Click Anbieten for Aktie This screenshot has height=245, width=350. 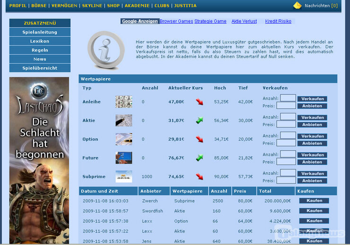[x=313, y=125]
